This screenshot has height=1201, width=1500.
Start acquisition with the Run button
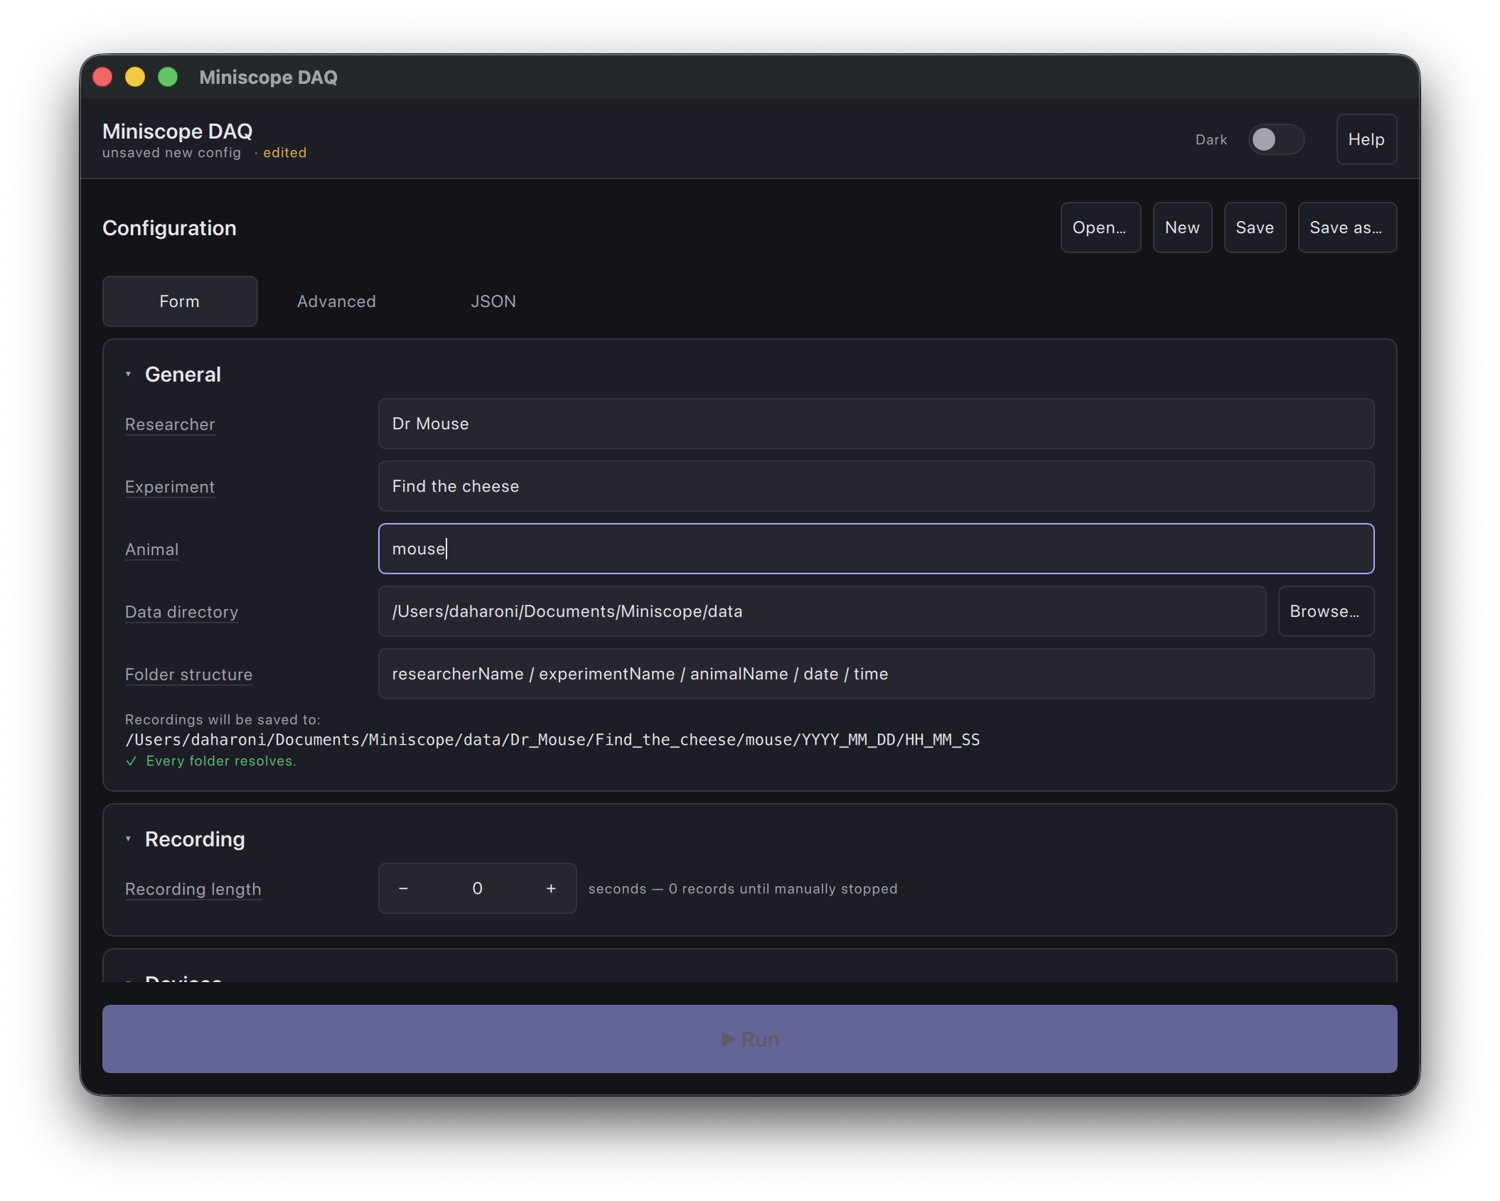click(x=750, y=1039)
